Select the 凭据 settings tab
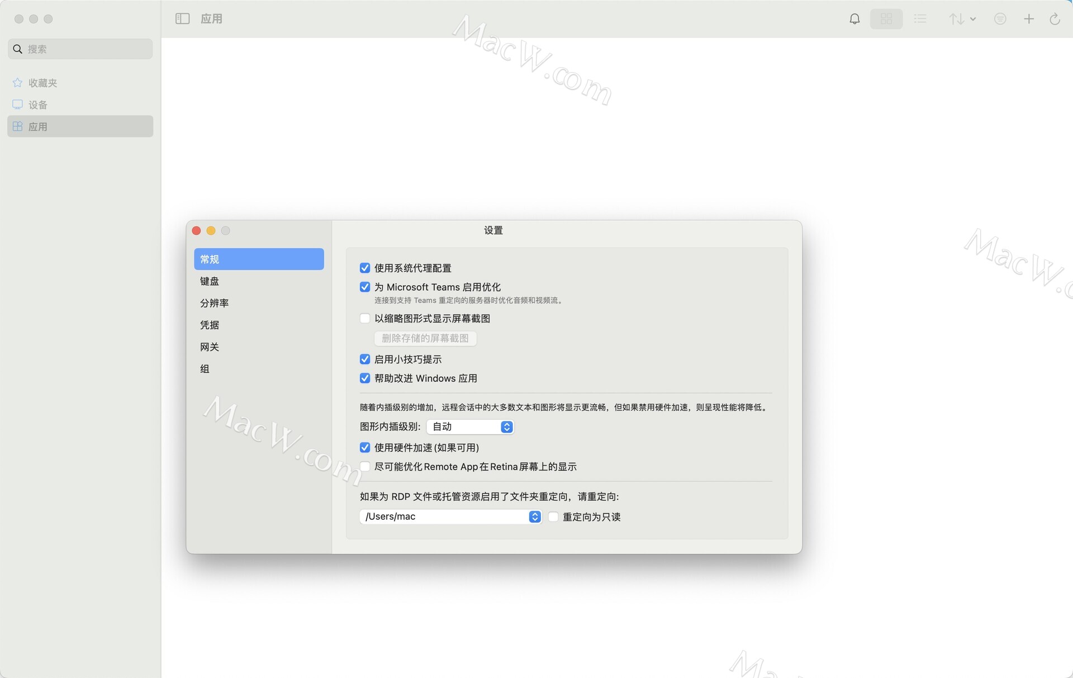 pos(259,325)
